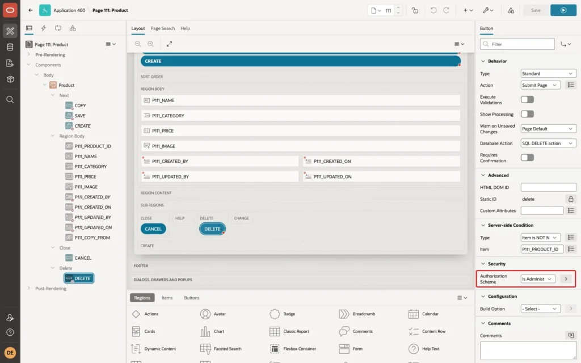Select the CANCEL button in layout

(153, 229)
